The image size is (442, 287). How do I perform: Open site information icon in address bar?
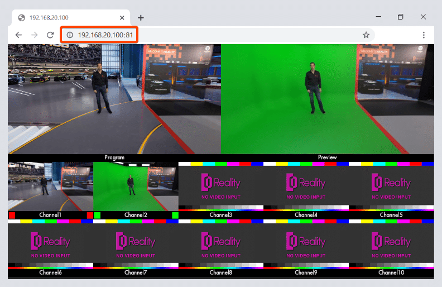click(70, 35)
